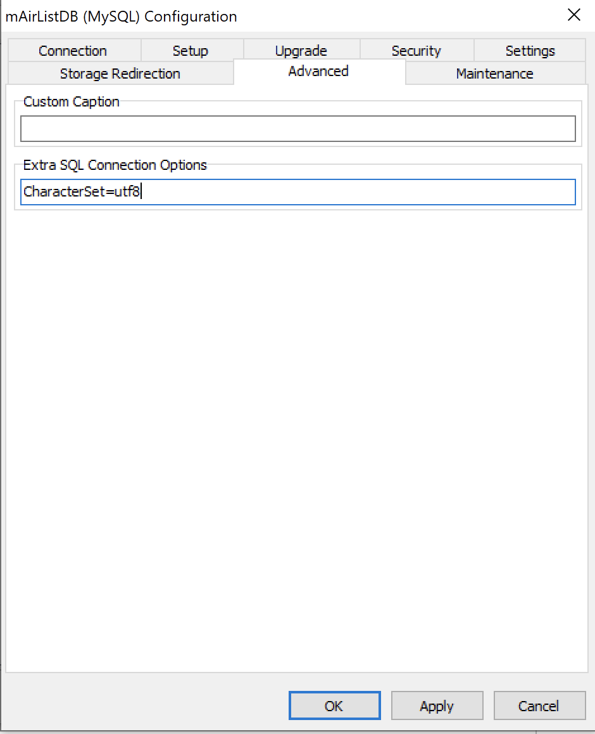Open the Setup tab

(191, 51)
